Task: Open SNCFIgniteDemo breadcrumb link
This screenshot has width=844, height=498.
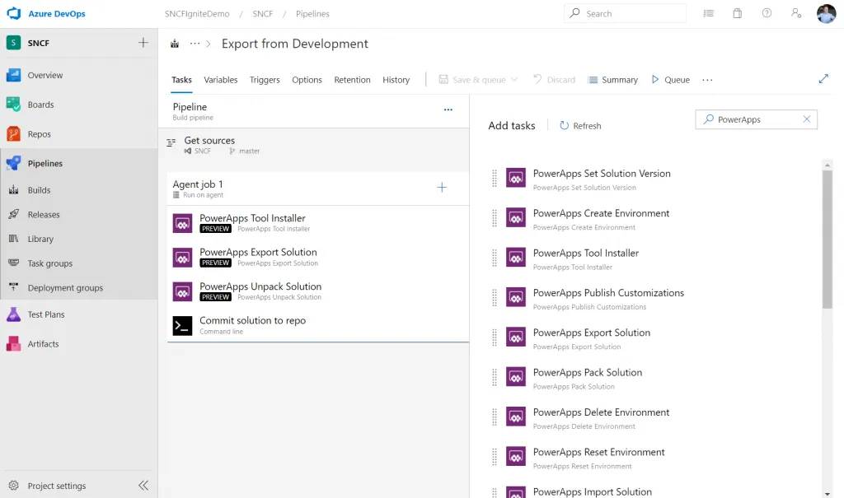Action: point(197,14)
